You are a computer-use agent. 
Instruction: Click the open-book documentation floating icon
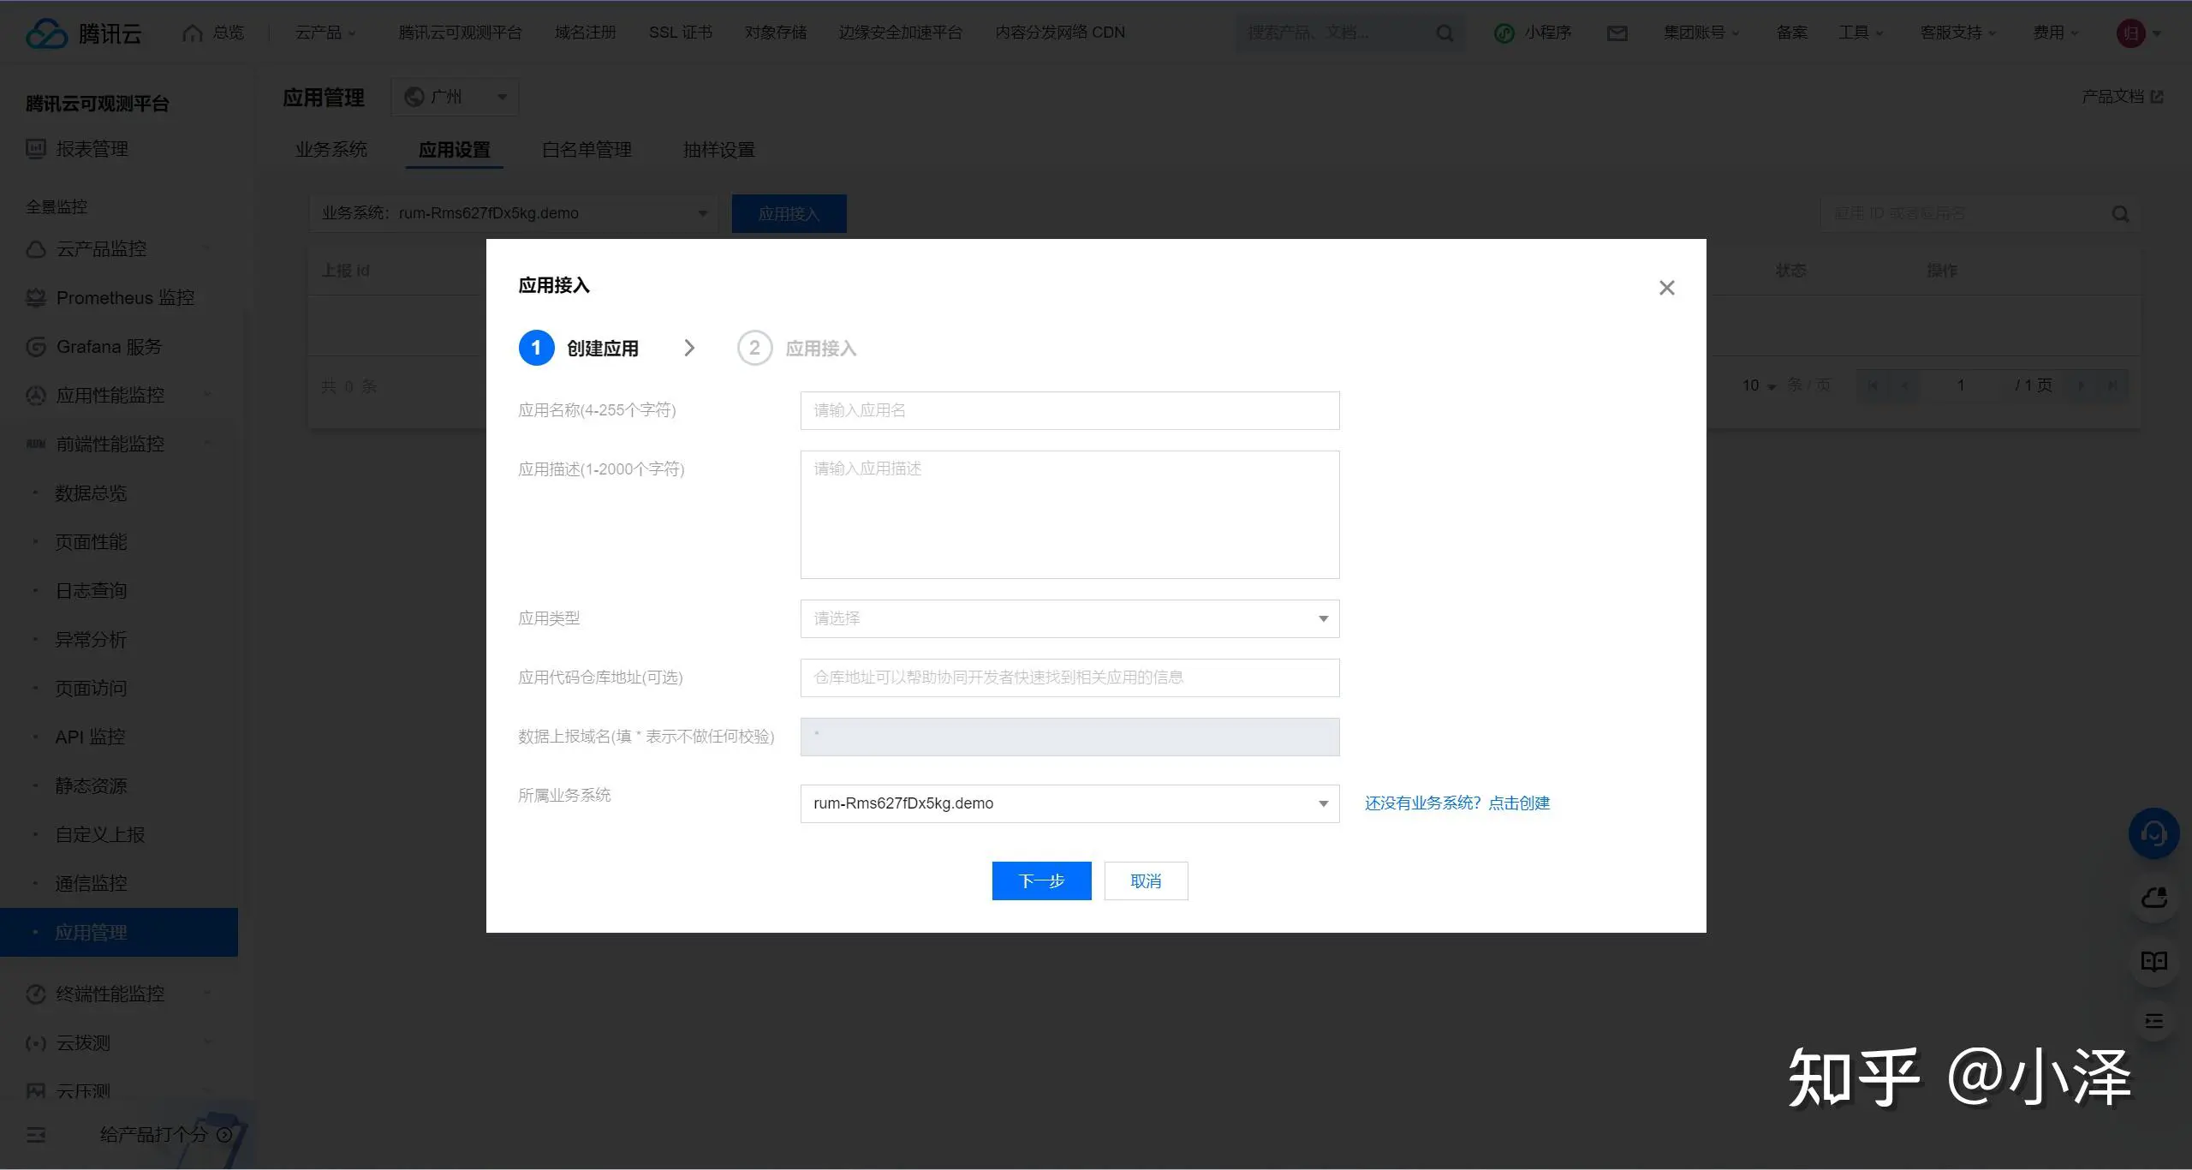[x=2153, y=961]
